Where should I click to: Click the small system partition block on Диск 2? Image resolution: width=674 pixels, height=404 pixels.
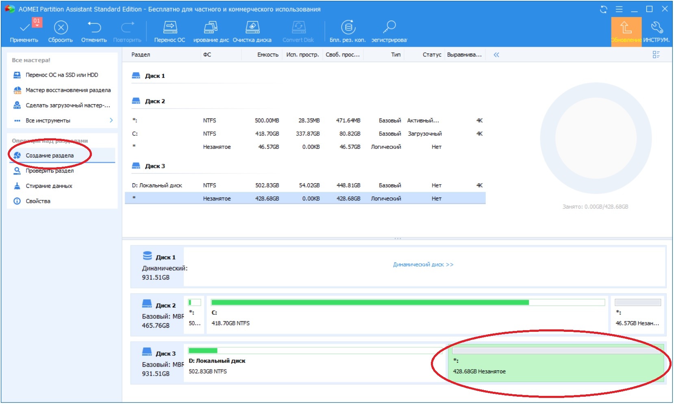click(195, 315)
